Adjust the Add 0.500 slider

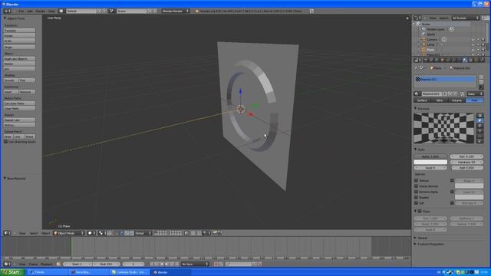tap(466, 168)
